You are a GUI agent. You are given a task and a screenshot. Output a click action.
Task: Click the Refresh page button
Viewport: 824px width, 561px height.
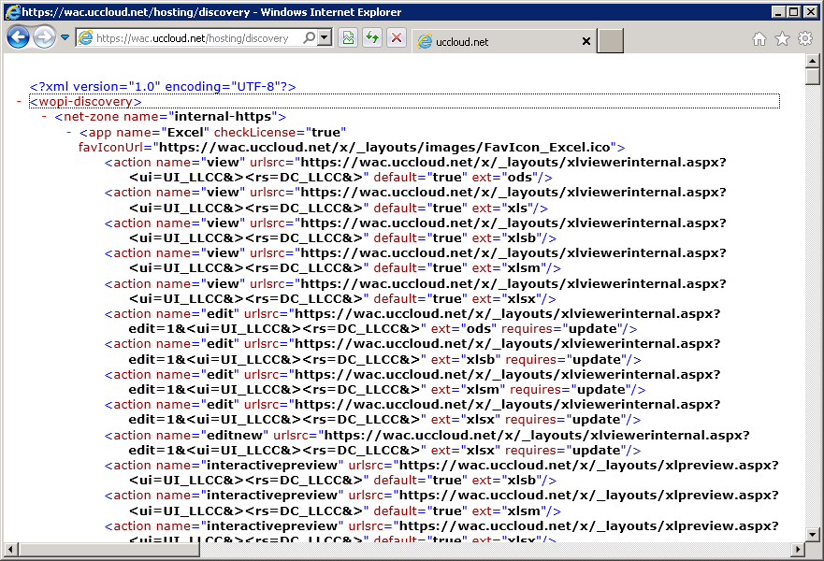point(372,37)
